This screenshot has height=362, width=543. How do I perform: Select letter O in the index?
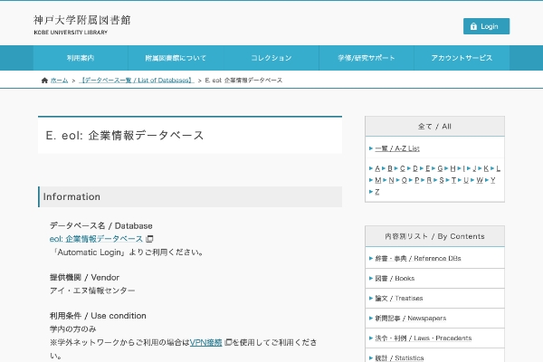click(x=405, y=180)
